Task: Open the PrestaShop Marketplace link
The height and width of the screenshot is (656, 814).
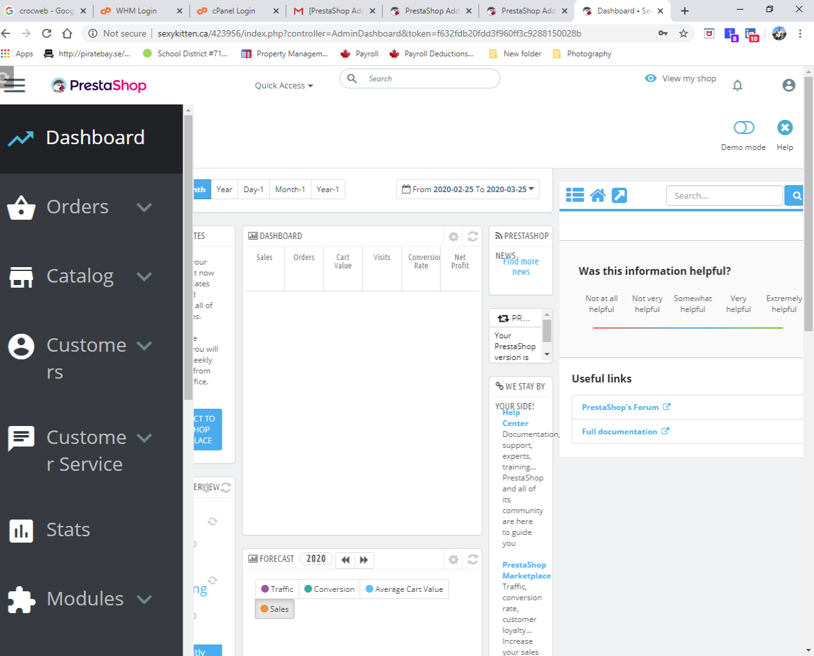Action: coord(526,570)
